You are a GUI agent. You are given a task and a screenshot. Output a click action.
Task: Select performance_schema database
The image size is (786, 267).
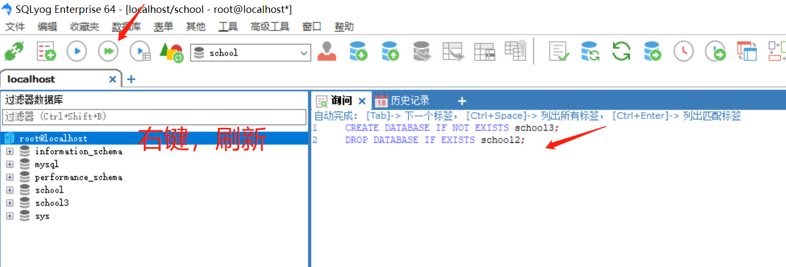tap(79, 177)
